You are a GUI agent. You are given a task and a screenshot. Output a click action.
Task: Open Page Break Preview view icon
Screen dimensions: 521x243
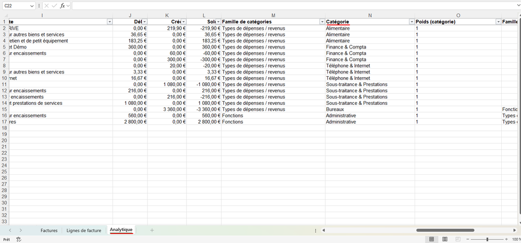tap(457, 239)
